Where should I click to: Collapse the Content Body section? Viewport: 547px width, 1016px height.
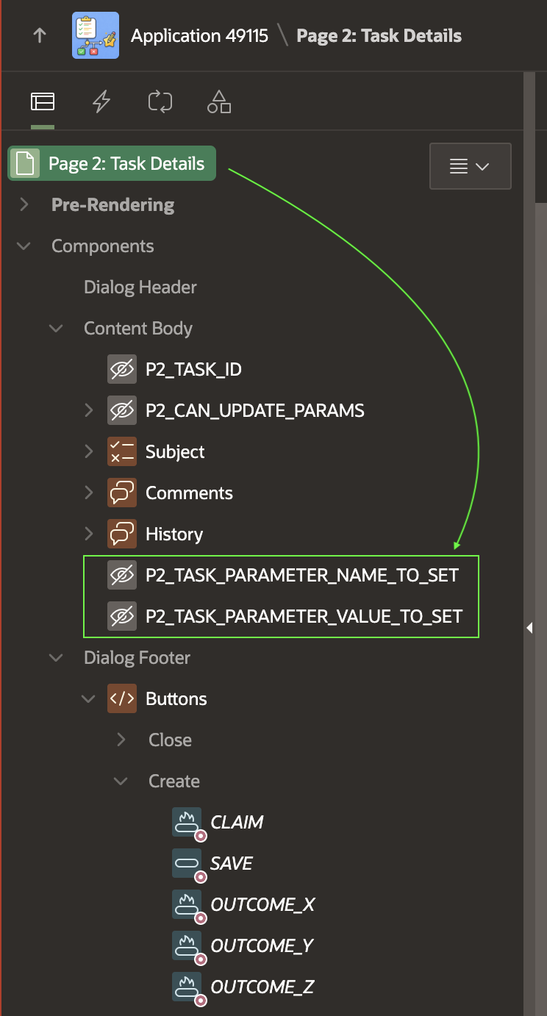pyautogui.click(x=57, y=329)
